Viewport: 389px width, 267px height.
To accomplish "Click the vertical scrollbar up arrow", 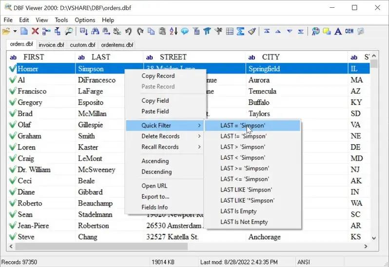I will click(374, 56).
